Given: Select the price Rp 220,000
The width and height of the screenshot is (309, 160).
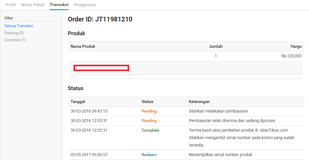Looking at the screenshot, I should pyautogui.click(x=291, y=56).
